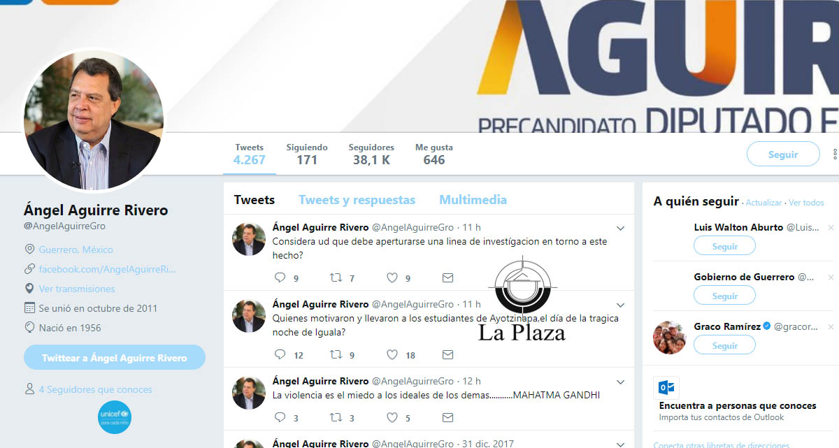Open more options dots beside Seguir button
This screenshot has width=839, height=448.
coord(835,154)
